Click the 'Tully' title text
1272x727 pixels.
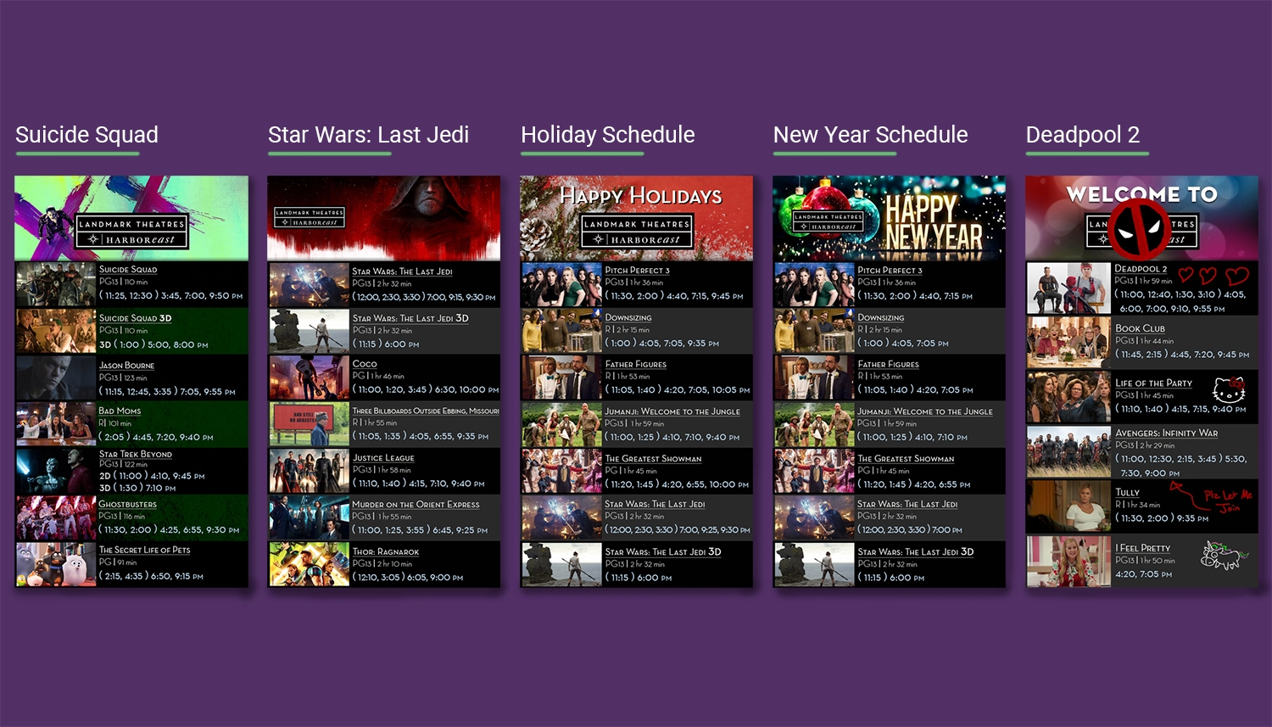click(x=1127, y=492)
